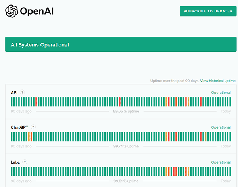
Task: Click the 99.65 % uptime value
Action: tap(126, 111)
